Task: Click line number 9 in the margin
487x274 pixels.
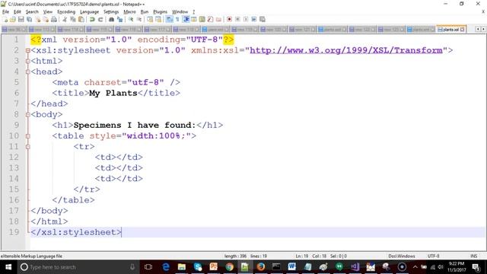Action: coord(16,125)
